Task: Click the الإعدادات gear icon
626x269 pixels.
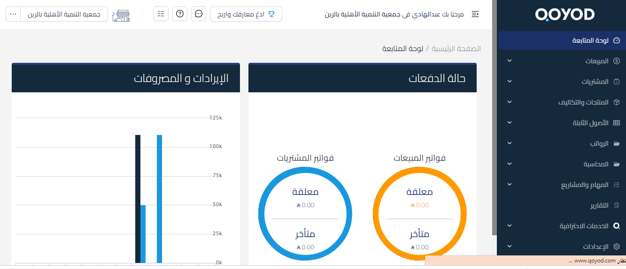Action: coord(617,247)
